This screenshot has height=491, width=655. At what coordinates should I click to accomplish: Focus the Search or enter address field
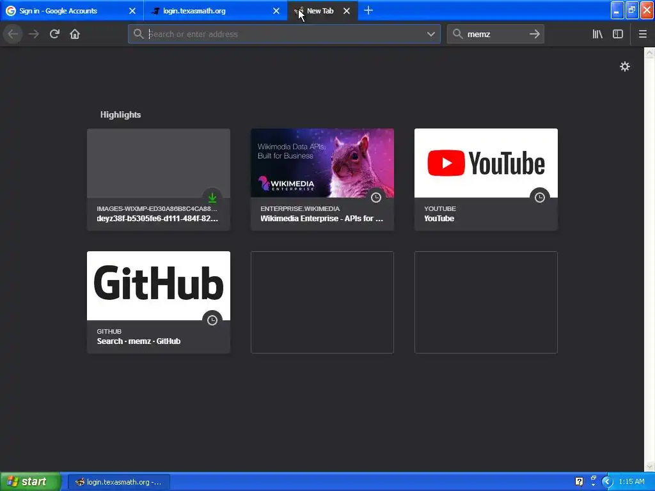[x=284, y=34]
